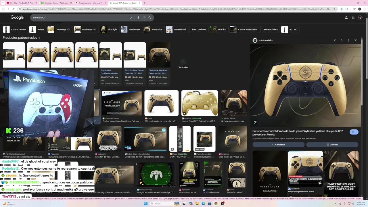
Task: Open Google Lens image search icon
Action: 144,18
